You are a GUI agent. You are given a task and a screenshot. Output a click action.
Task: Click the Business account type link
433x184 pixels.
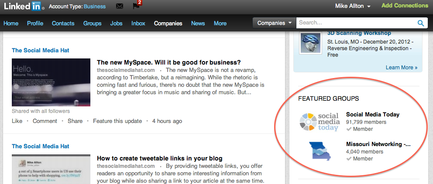95,7
